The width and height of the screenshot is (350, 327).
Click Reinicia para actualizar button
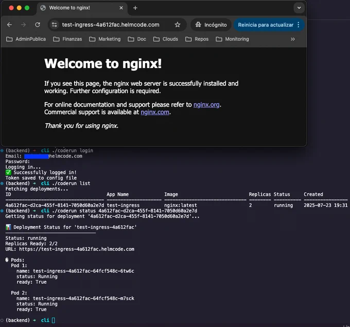tap(266, 25)
